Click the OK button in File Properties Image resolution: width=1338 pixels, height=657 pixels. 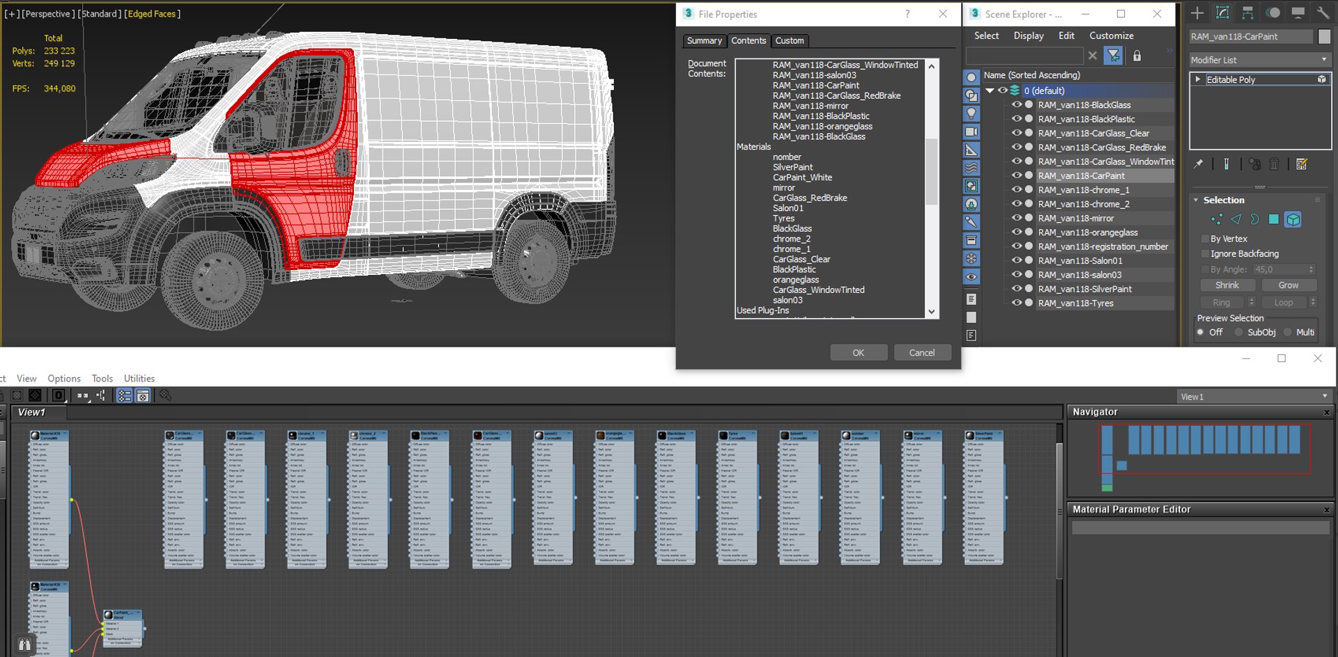coord(858,353)
